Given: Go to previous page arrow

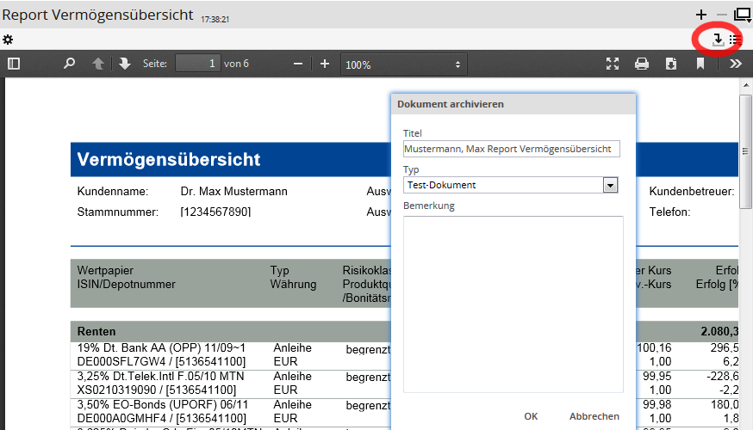Looking at the screenshot, I should click(x=98, y=64).
